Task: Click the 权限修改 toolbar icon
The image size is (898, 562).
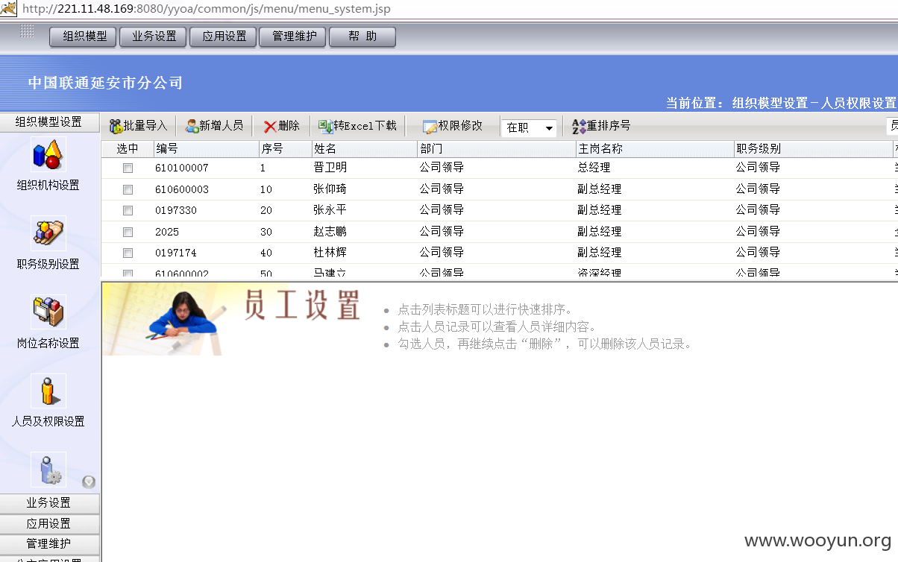Action: [430, 127]
